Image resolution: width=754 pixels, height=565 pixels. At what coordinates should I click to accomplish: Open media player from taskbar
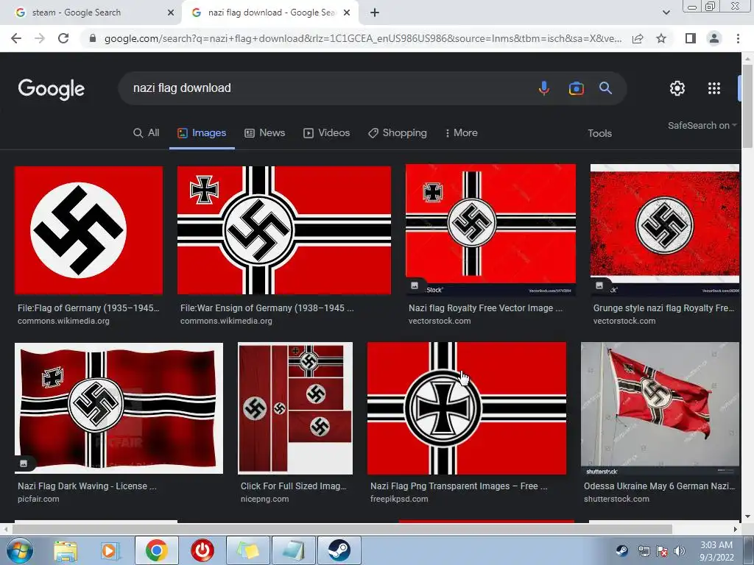click(x=110, y=550)
